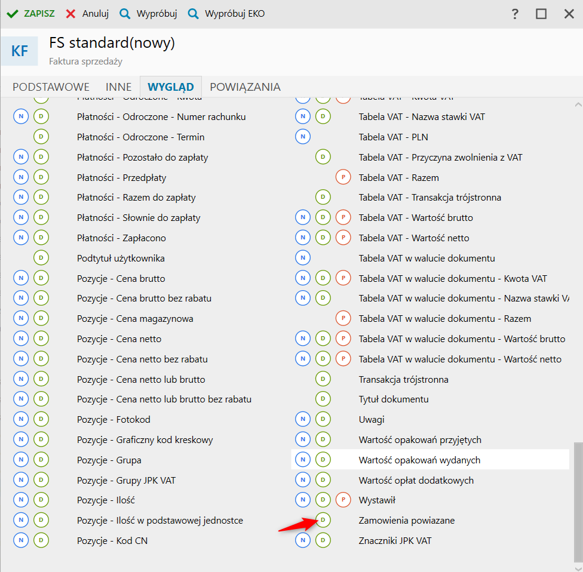Click the magnifier icon next to Wypróbuj EKO

coord(193,14)
